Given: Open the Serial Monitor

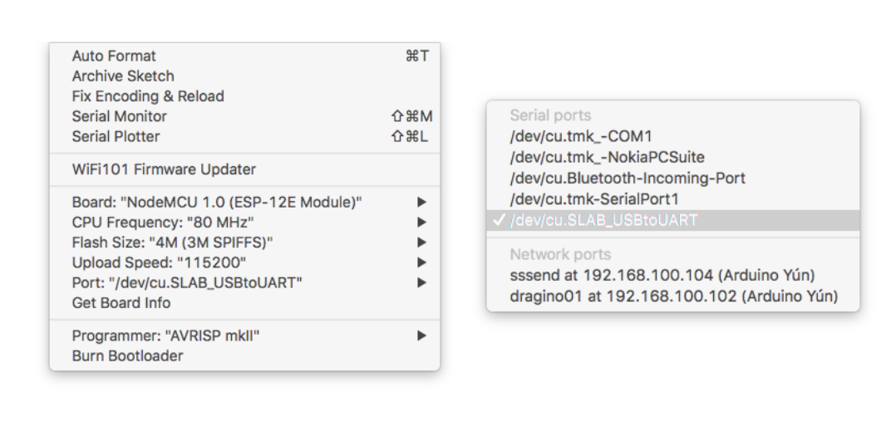Looking at the screenshot, I should click(x=244, y=116).
